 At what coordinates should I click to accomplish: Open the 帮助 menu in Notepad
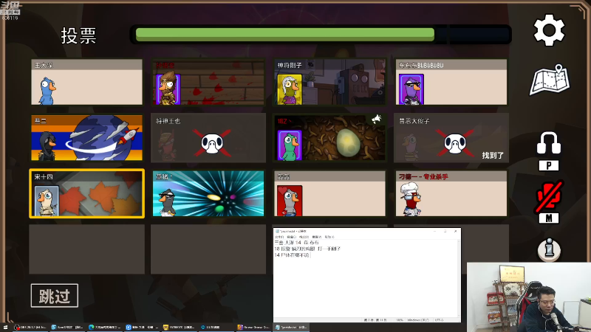(x=329, y=237)
